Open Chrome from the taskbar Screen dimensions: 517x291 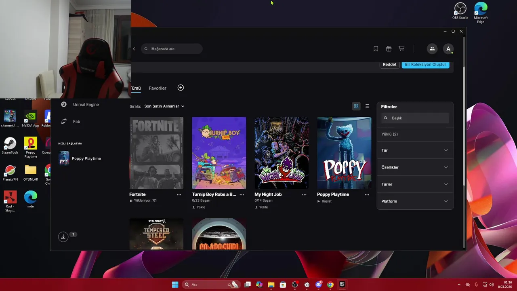tap(330, 285)
